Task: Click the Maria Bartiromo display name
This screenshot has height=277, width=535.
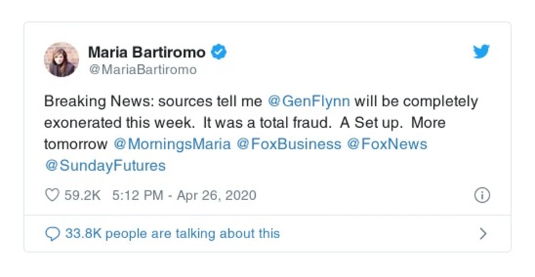Action: (147, 52)
